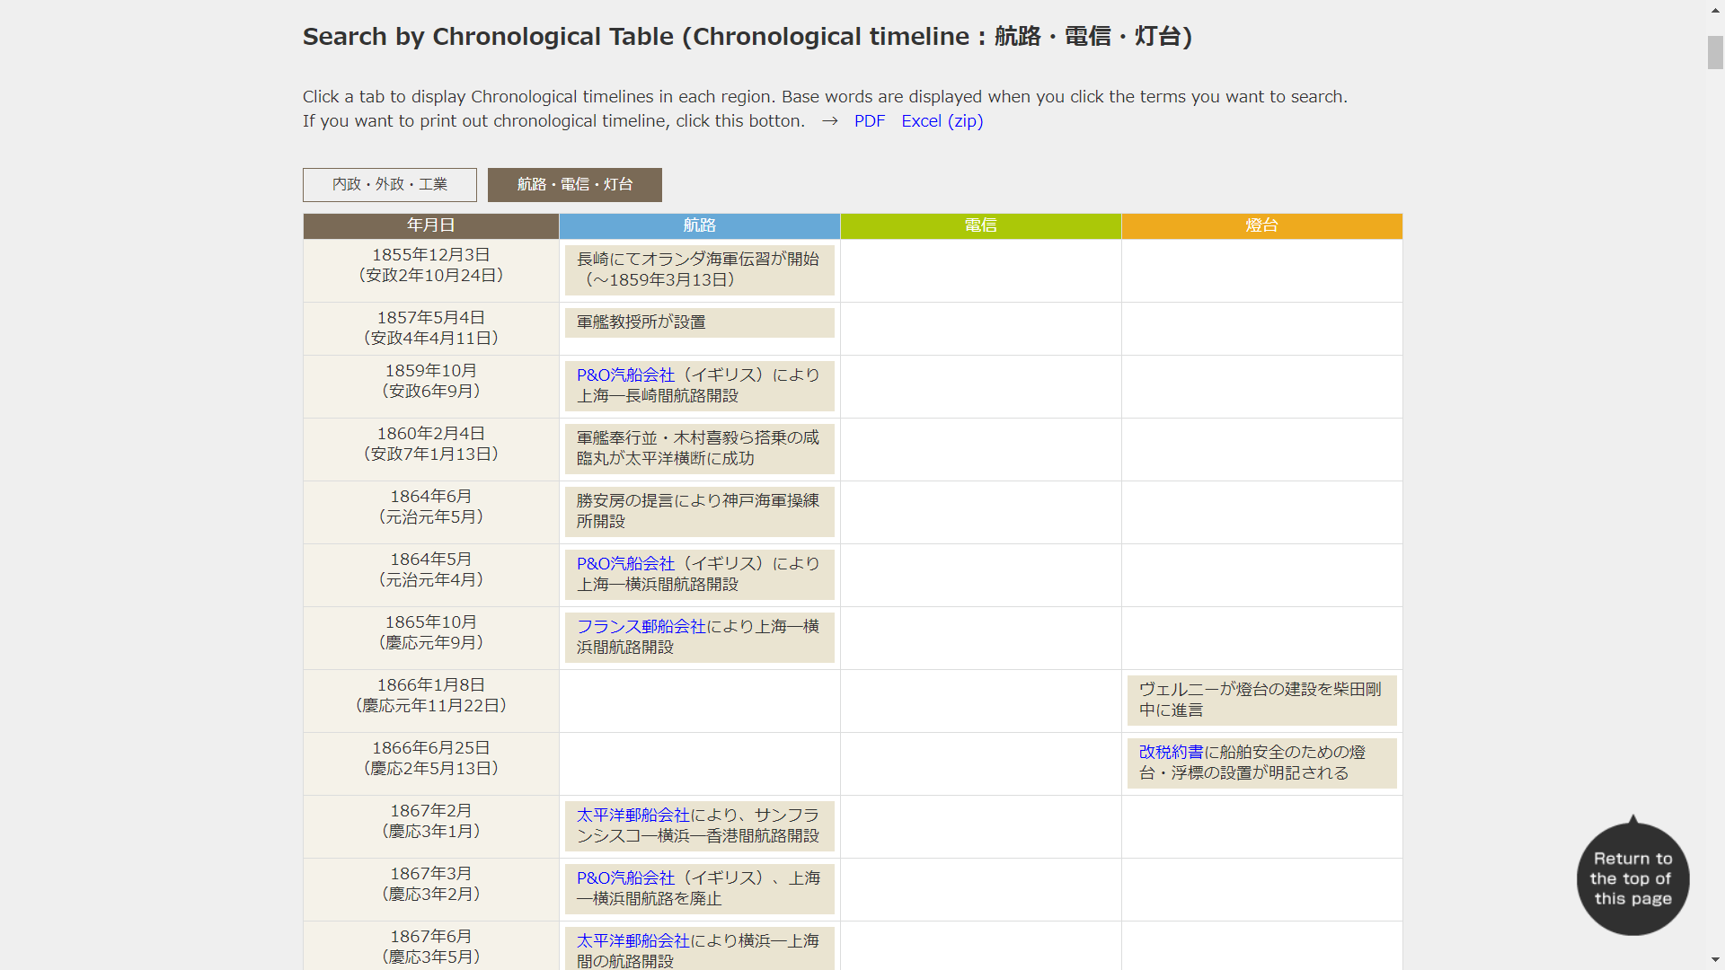Click the 年月日 column header
Screen dimensions: 1725x970
click(x=430, y=225)
